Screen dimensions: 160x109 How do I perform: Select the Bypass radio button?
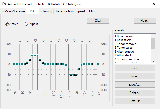tap(26, 24)
